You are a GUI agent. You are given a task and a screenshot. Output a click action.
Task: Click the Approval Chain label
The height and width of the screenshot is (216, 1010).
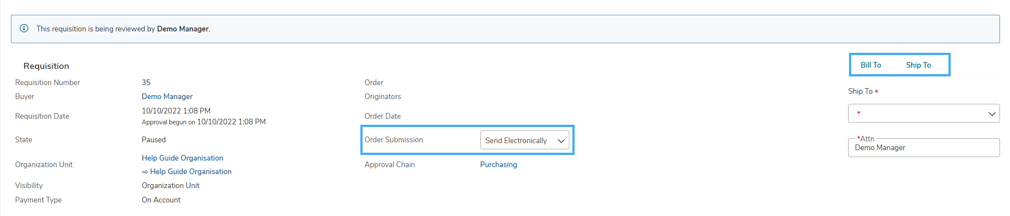tap(390, 165)
